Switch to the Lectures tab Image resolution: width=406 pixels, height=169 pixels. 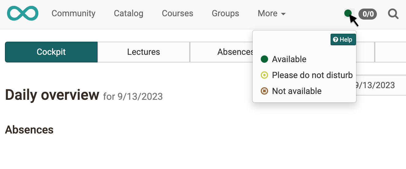(144, 52)
